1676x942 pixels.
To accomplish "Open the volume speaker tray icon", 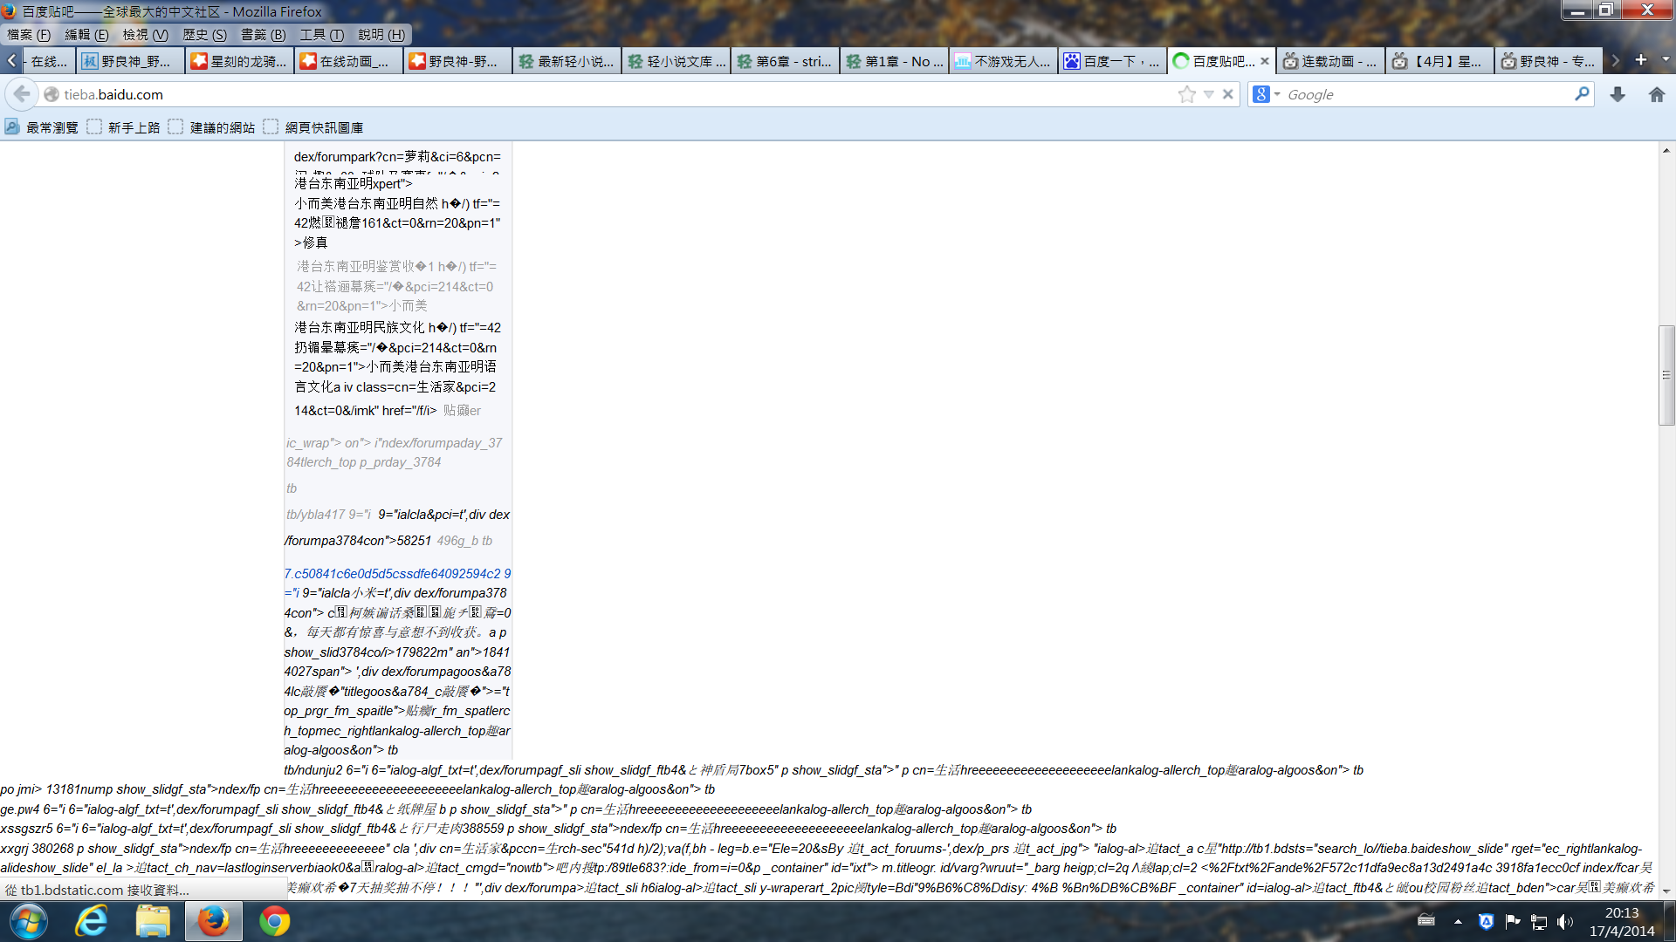I will [x=1564, y=921].
